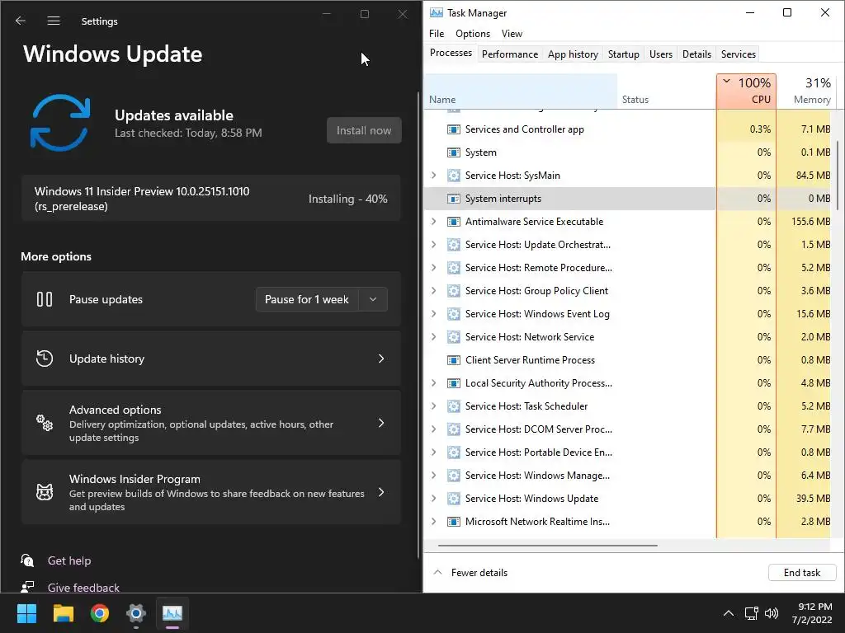Open the Settings hamburger navigation menu
The image size is (845, 633).
click(54, 21)
